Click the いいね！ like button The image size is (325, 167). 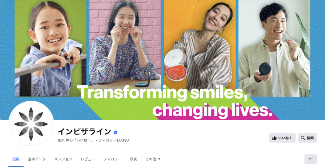282,138
